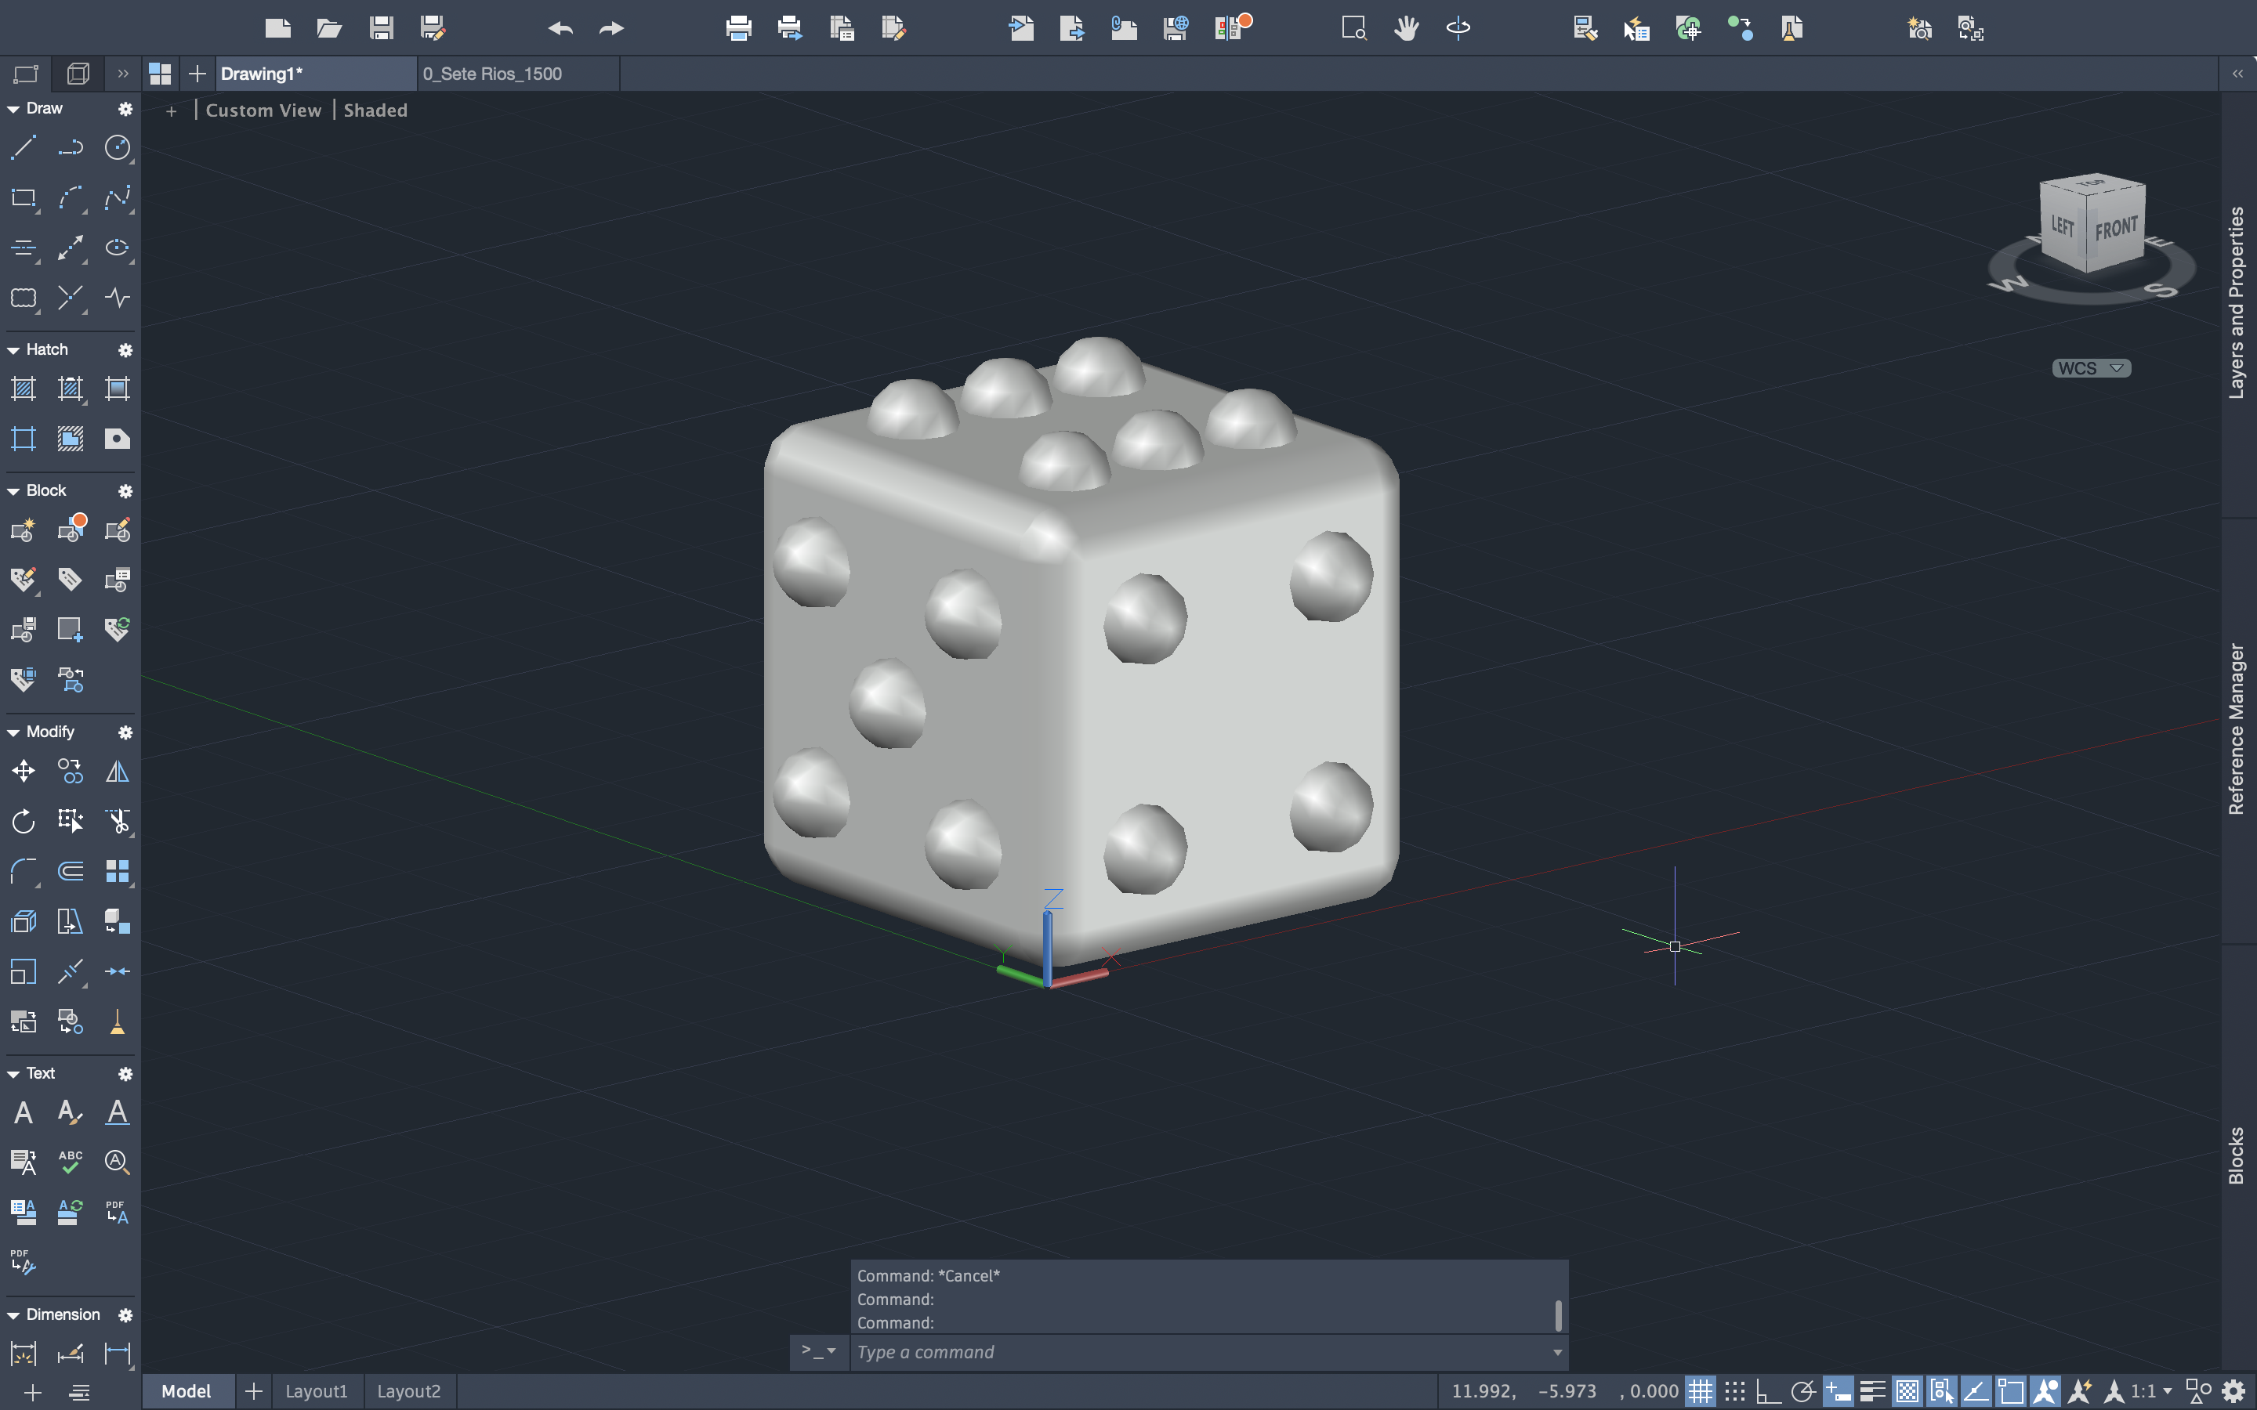Select the Arc tool
This screenshot has width=2257, height=1410.
70,197
